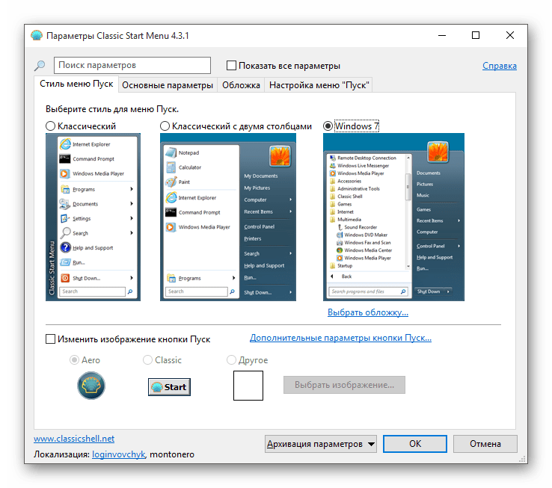Open the Архивация параметров dropdown
The width and height of the screenshot is (552, 488).
[321, 444]
